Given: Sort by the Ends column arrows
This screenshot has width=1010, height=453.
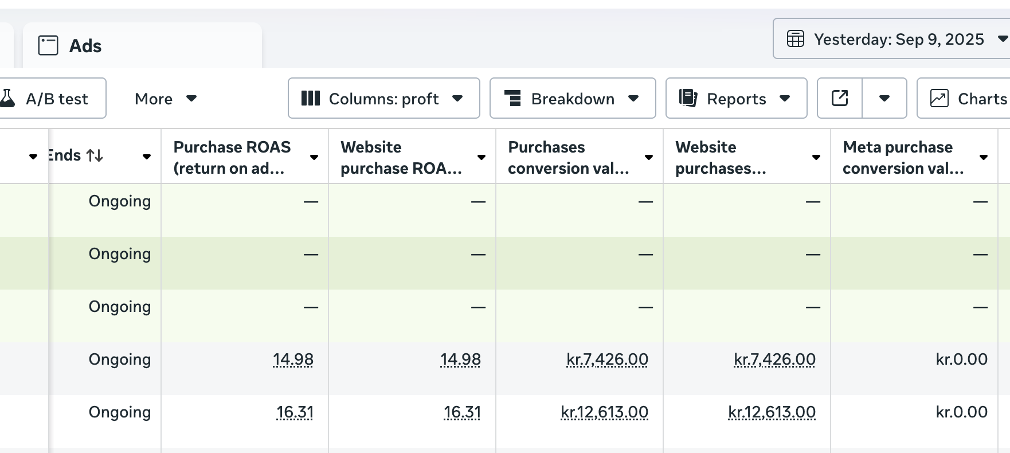Looking at the screenshot, I should (x=95, y=155).
